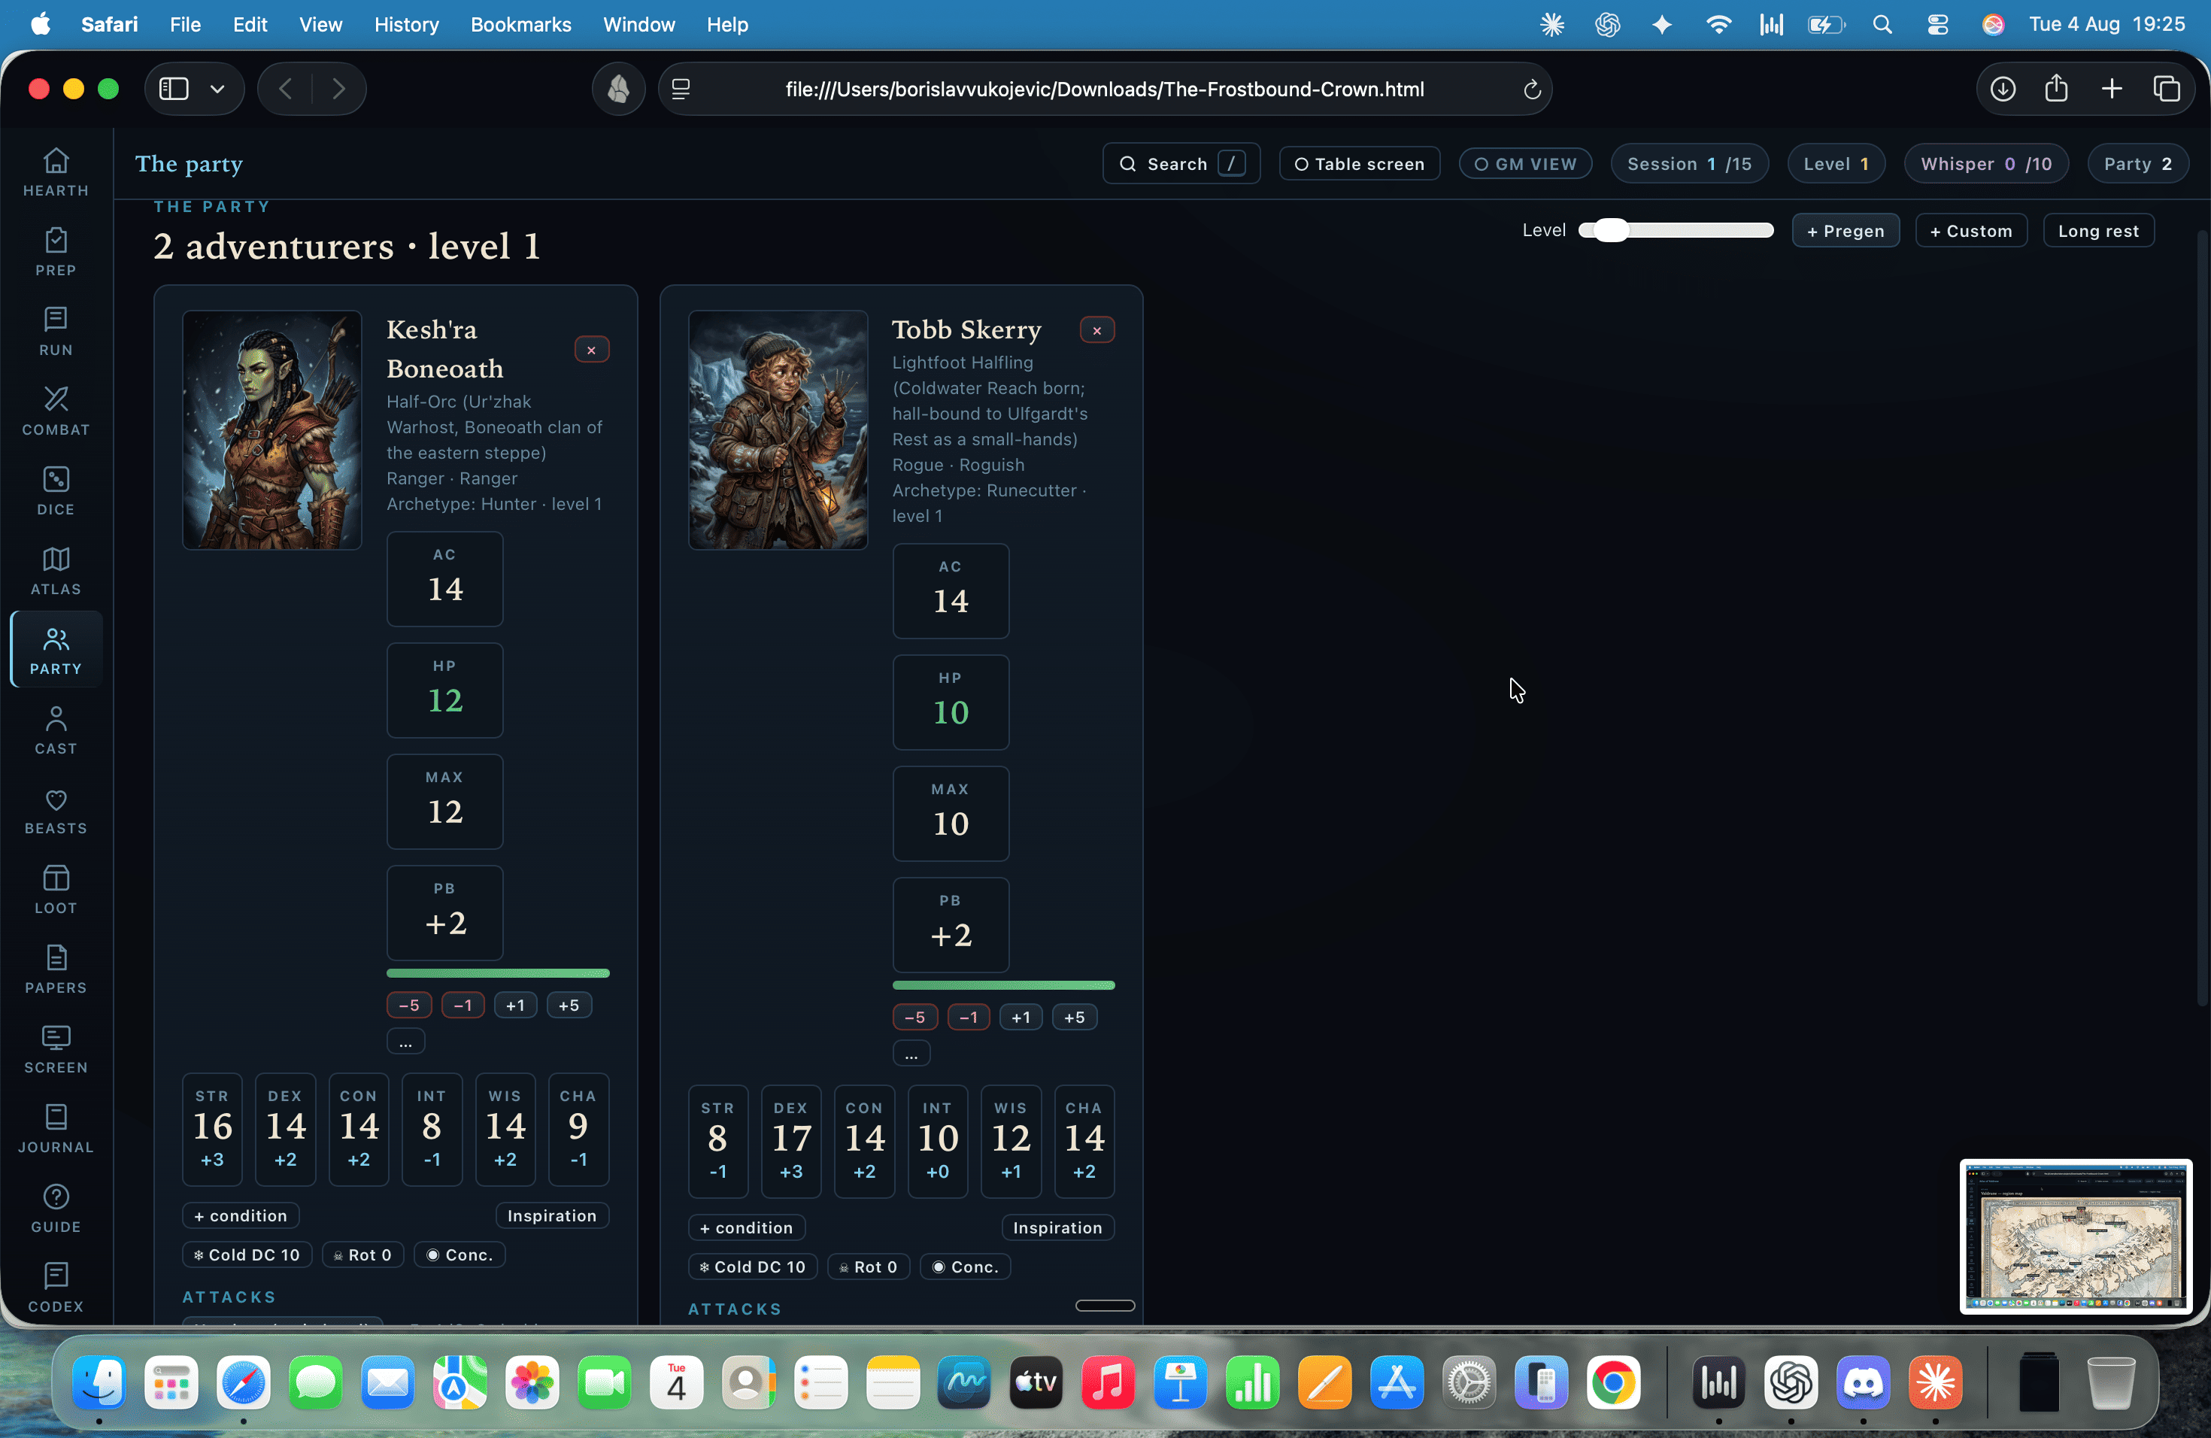Open the Prep section

pos(56,253)
